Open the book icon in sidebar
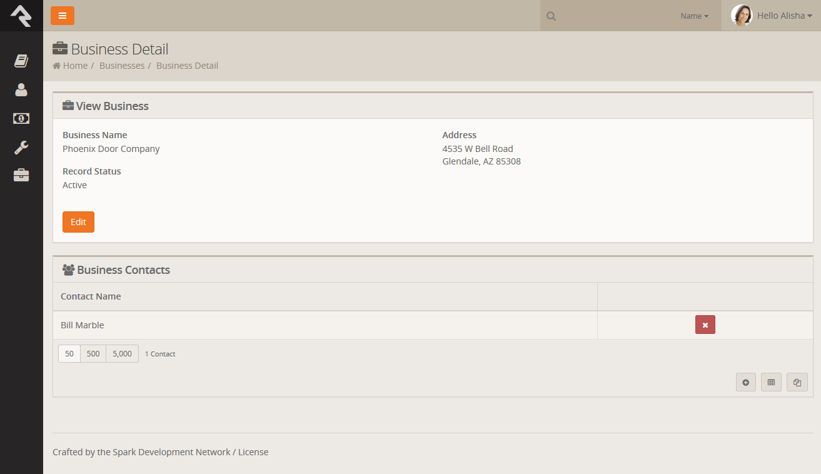The width and height of the screenshot is (821, 474). tap(21, 61)
